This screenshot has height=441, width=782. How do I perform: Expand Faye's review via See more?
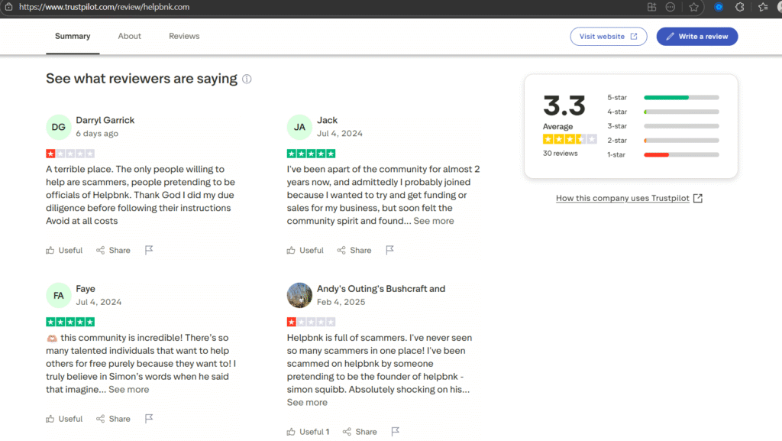click(128, 389)
